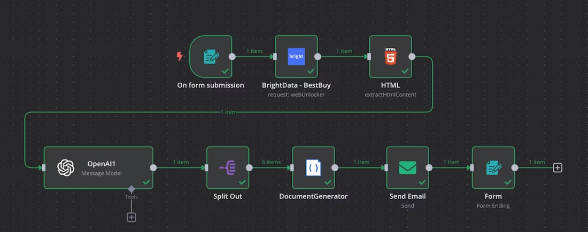Click the "extractHtmlContent" subtitle
The width and height of the screenshot is (588, 232).
tap(390, 95)
